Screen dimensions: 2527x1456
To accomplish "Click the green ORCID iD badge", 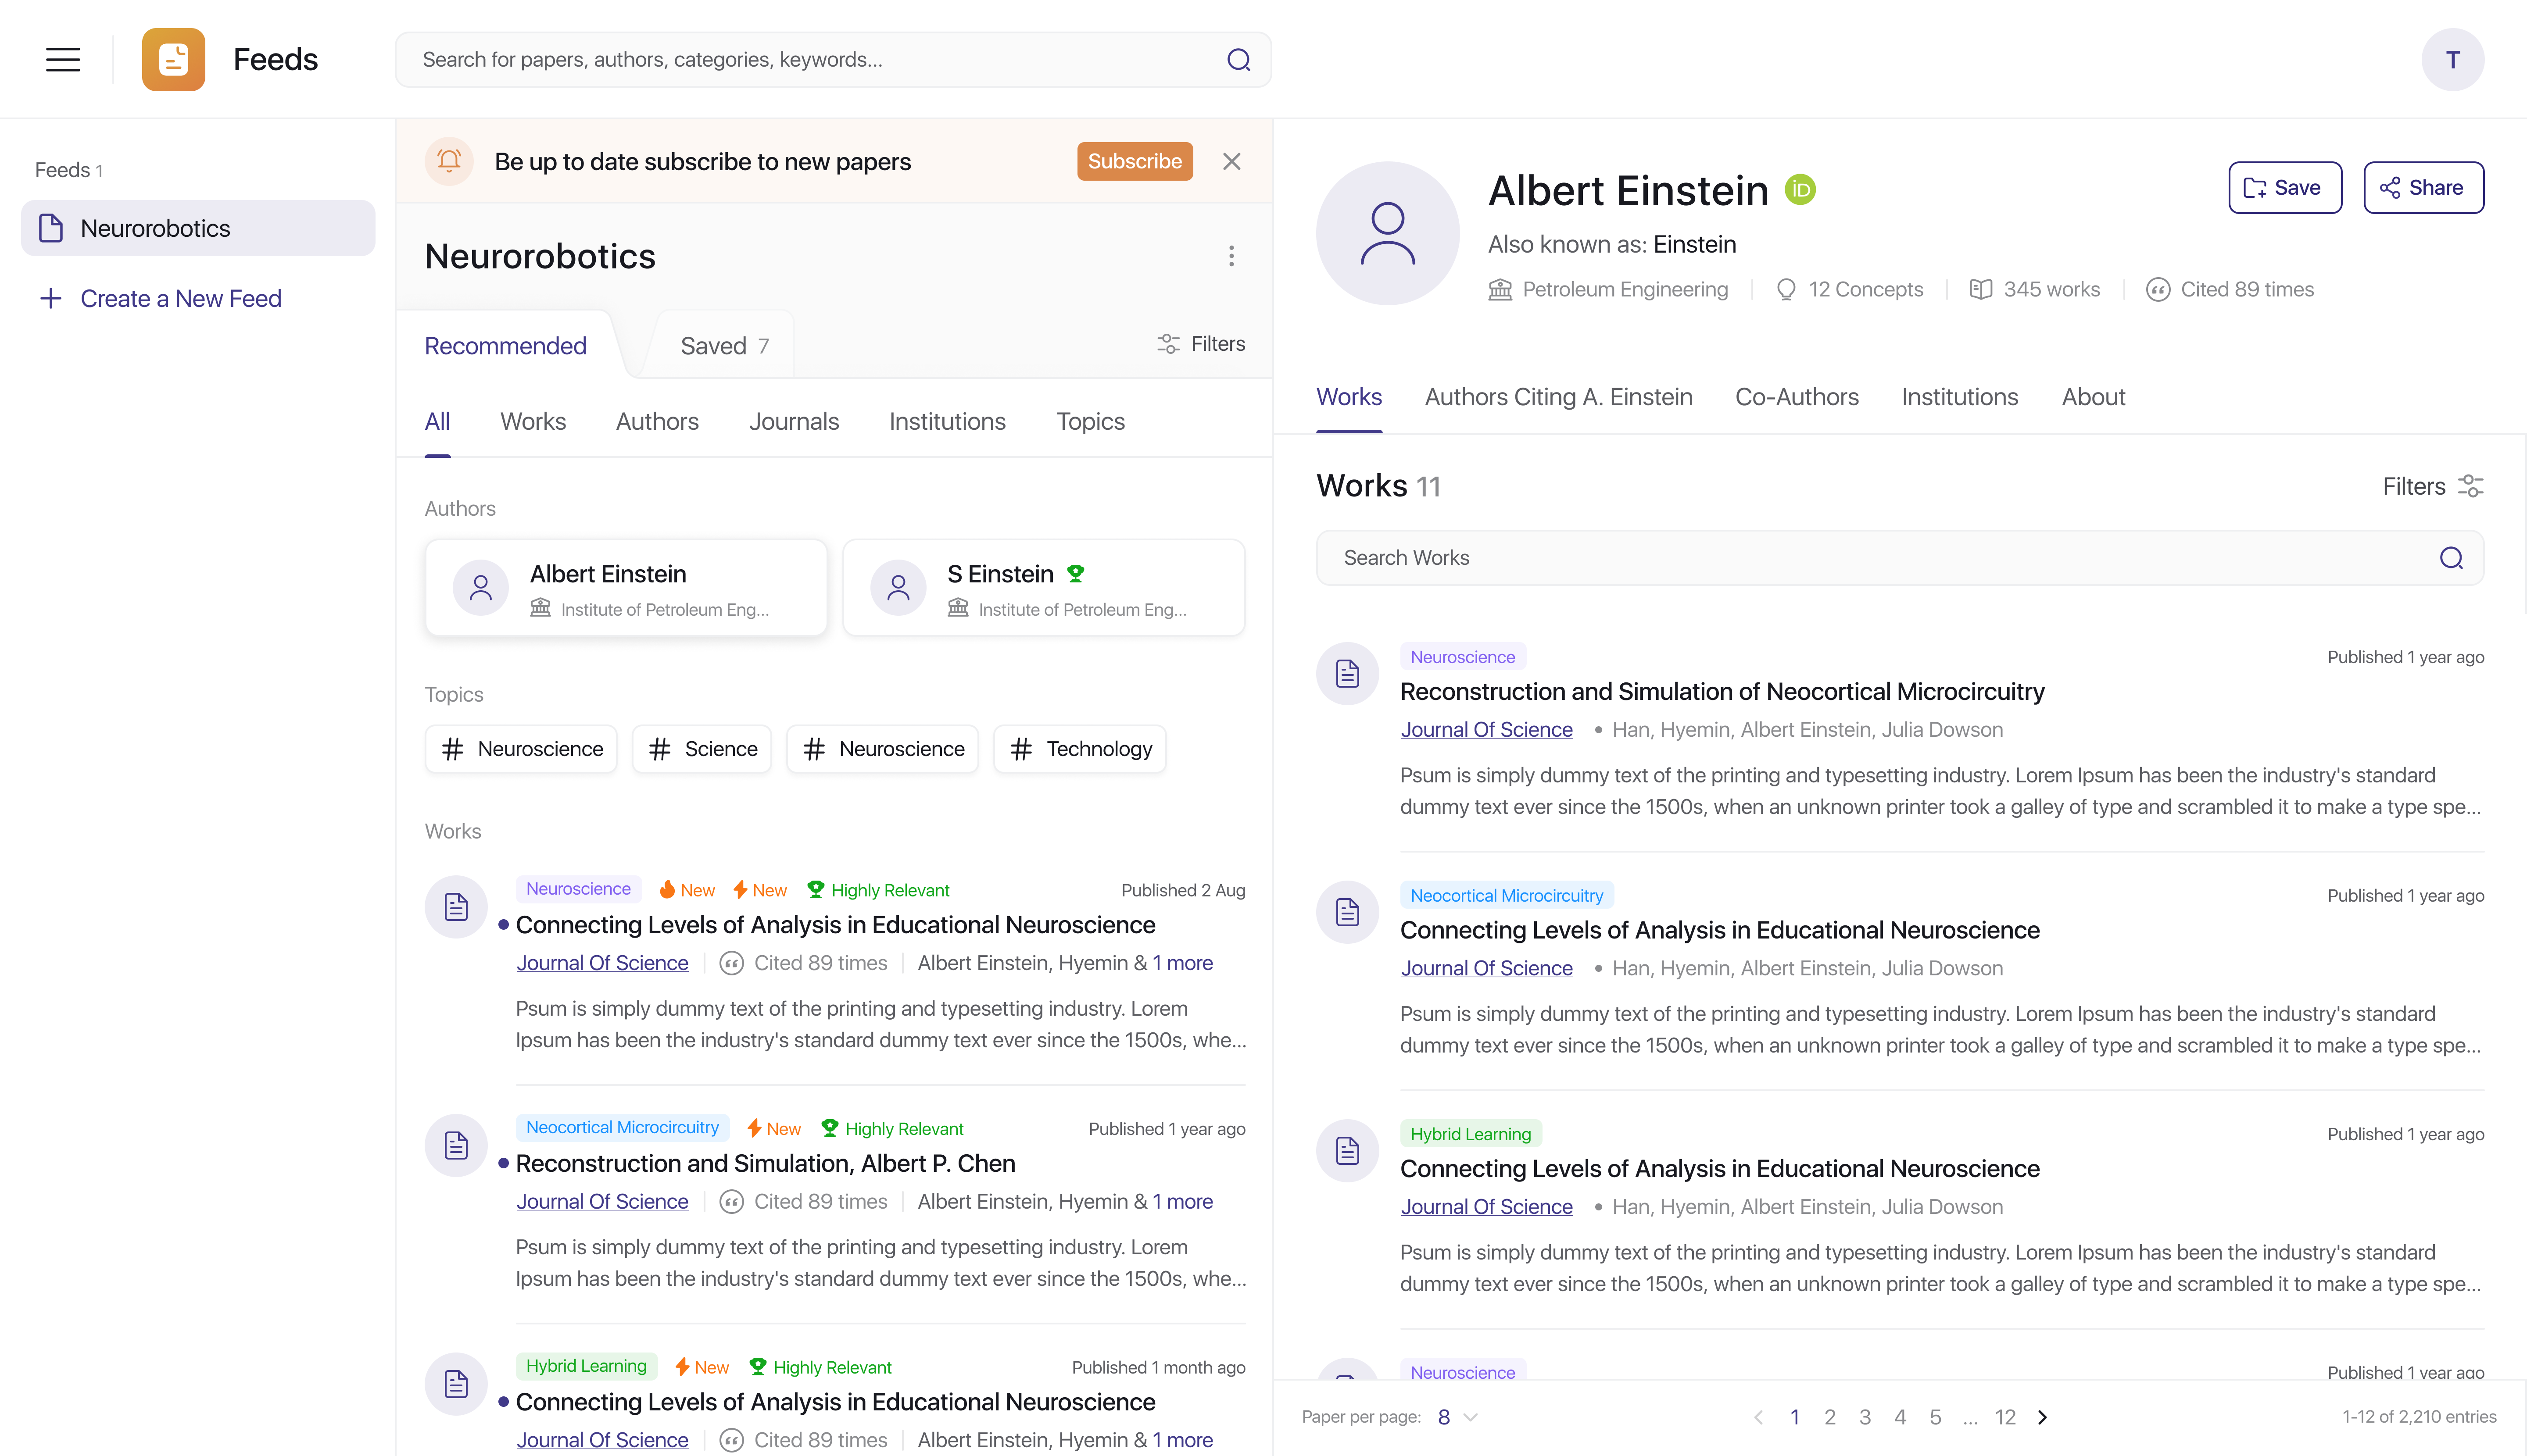I will 1801,190.
